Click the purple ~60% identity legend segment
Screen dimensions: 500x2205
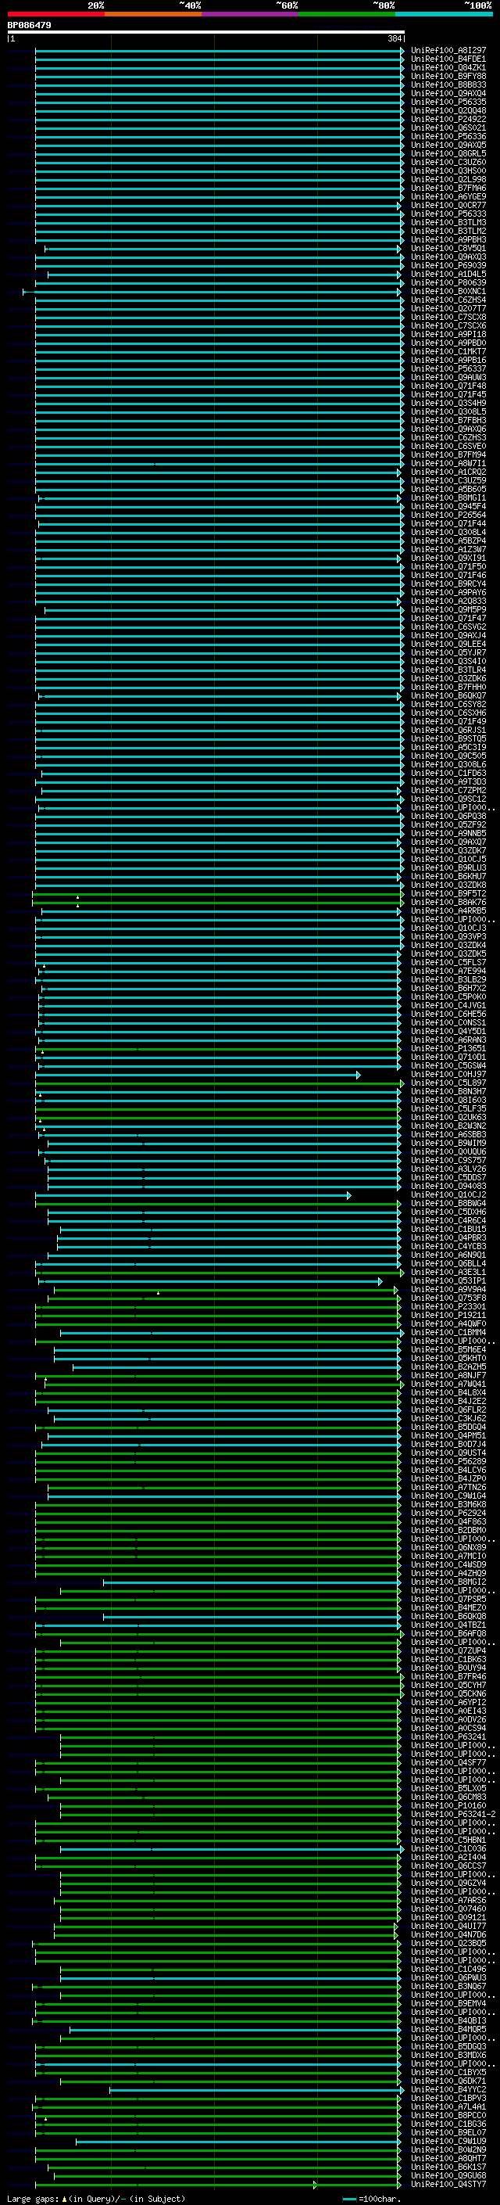pyautogui.click(x=251, y=15)
